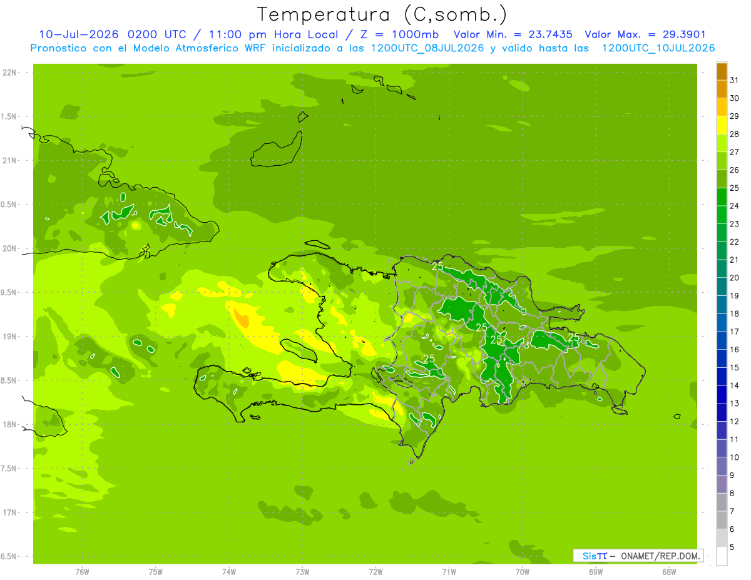Screen dimensions: 751x580
Task: Pick the legend swatch between 12 and 13
Action: [x=722, y=412]
